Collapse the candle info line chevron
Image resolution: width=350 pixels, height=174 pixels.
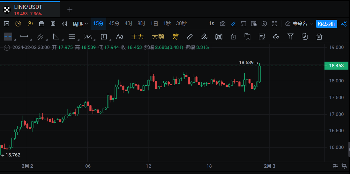[7, 47]
